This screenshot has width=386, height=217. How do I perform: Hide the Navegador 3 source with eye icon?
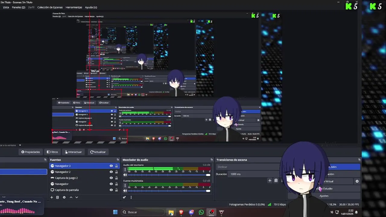111,166
